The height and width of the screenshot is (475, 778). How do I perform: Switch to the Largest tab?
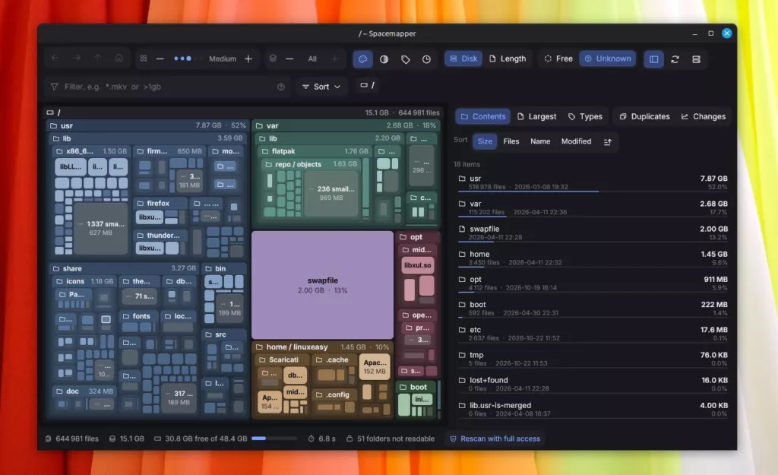536,116
